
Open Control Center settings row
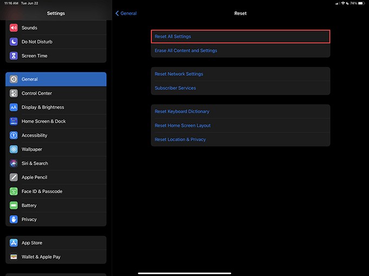point(56,93)
